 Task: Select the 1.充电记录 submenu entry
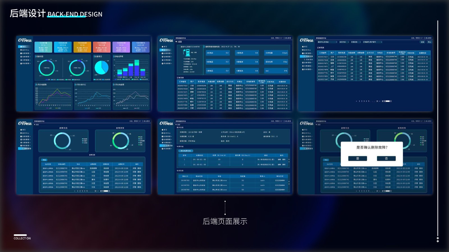(x=308, y=57)
